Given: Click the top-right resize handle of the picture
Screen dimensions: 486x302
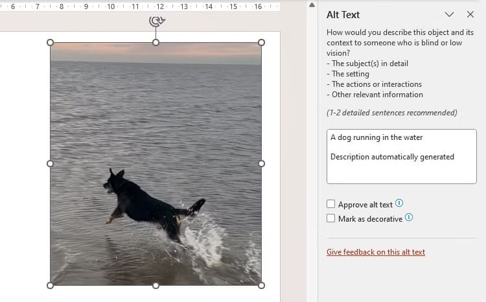Looking at the screenshot, I should 261,43.
